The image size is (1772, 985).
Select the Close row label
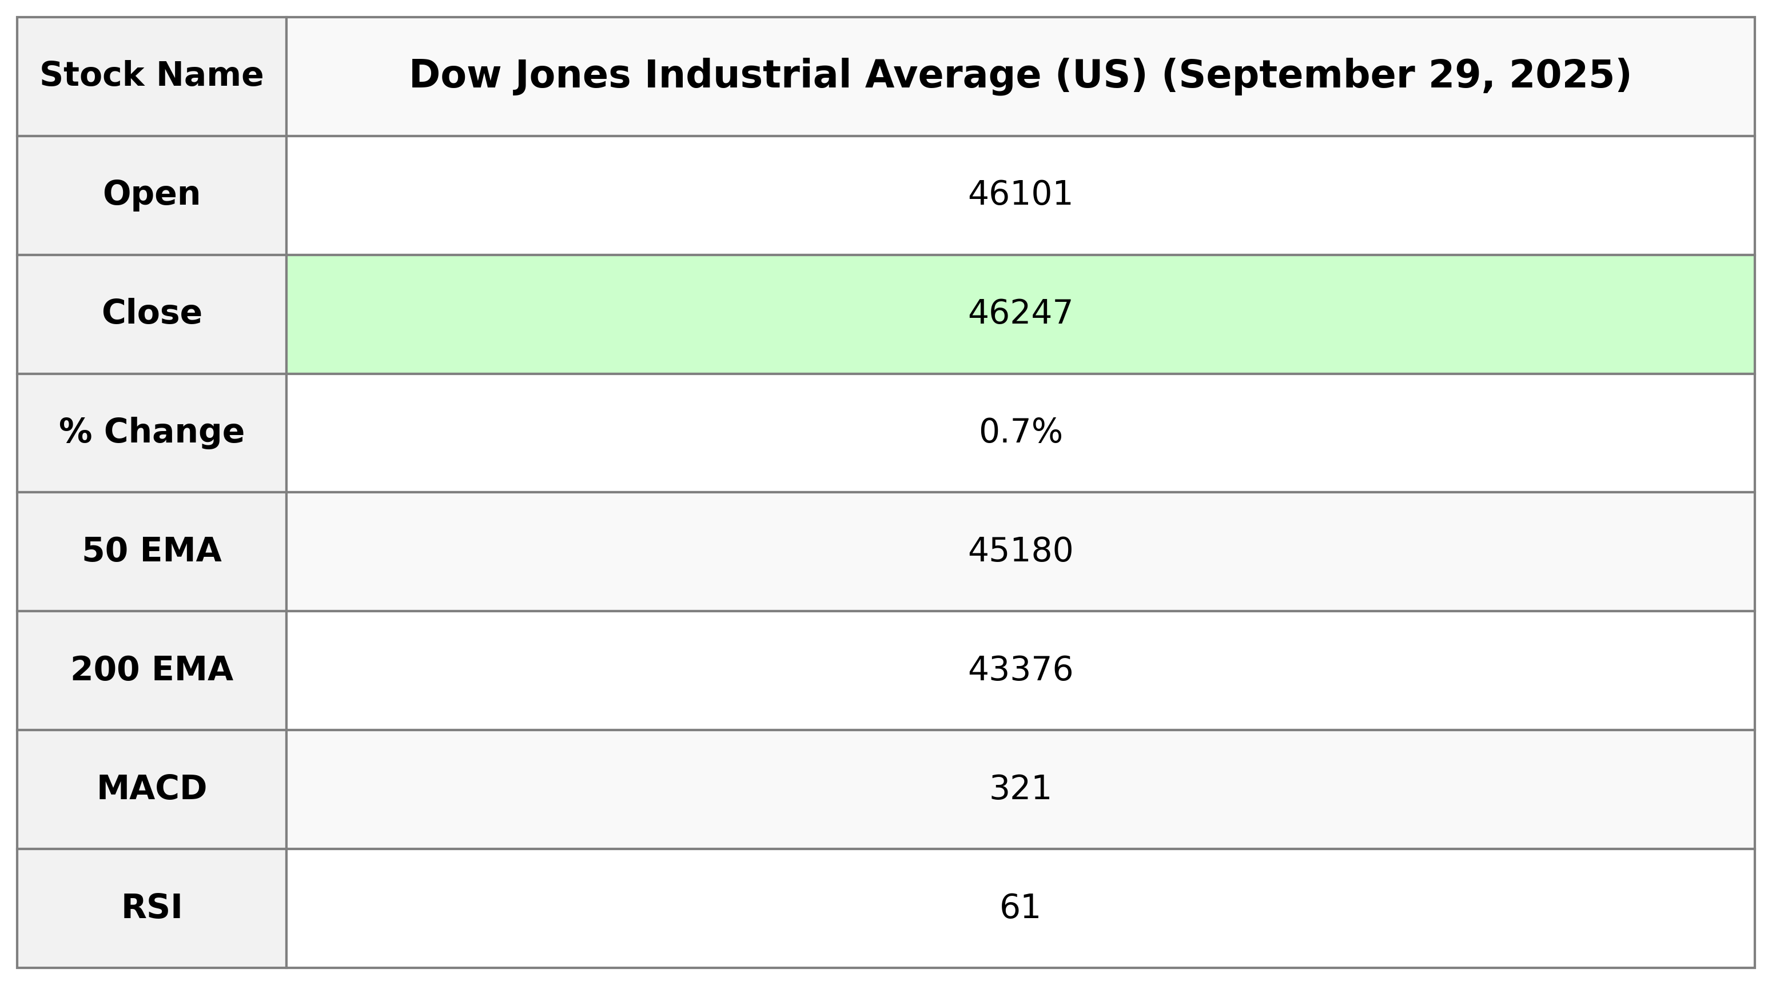click(152, 313)
